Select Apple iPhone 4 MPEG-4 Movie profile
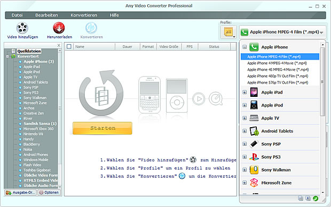The width and height of the screenshot is (331, 207). click(x=277, y=63)
